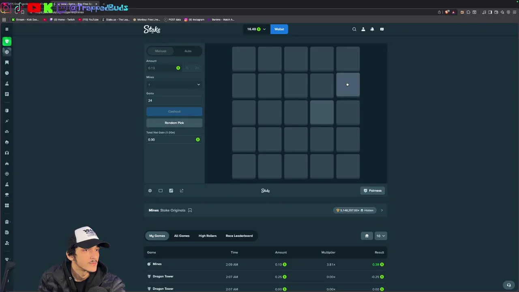Open game settings gear icon
The image size is (519, 292).
(150, 191)
